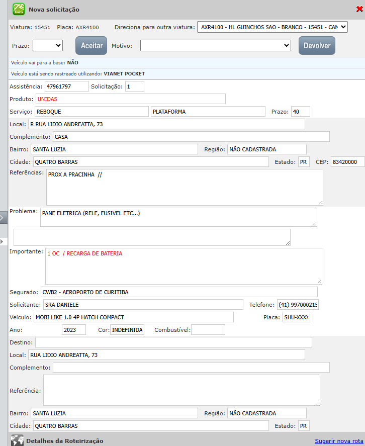Click the Veículo field with MOBI LIKE
365x446 pixels.
133,317
